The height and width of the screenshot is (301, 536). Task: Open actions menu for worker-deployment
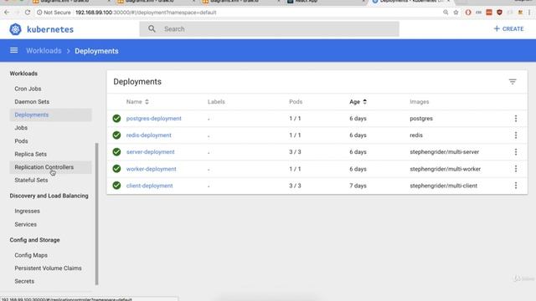pyautogui.click(x=516, y=169)
